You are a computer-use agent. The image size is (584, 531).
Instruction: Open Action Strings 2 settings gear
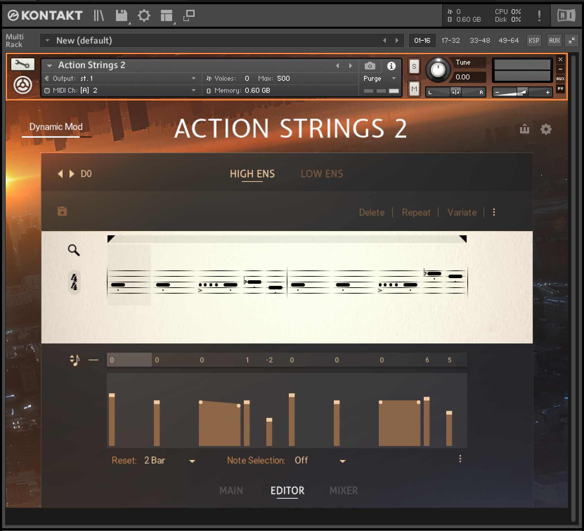pyautogui.click(x=546, y=130)
